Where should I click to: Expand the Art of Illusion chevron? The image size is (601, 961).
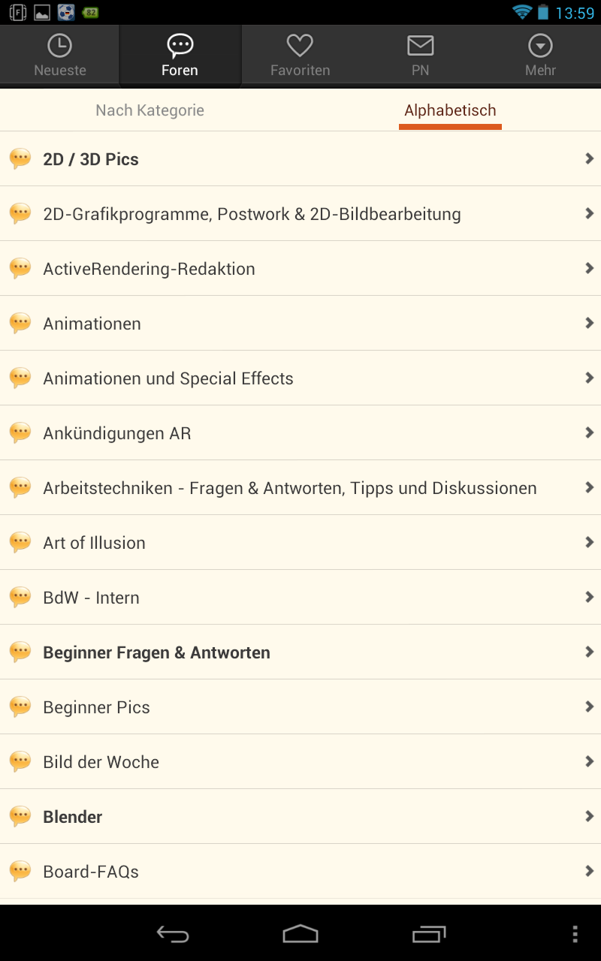click(589, 542)
